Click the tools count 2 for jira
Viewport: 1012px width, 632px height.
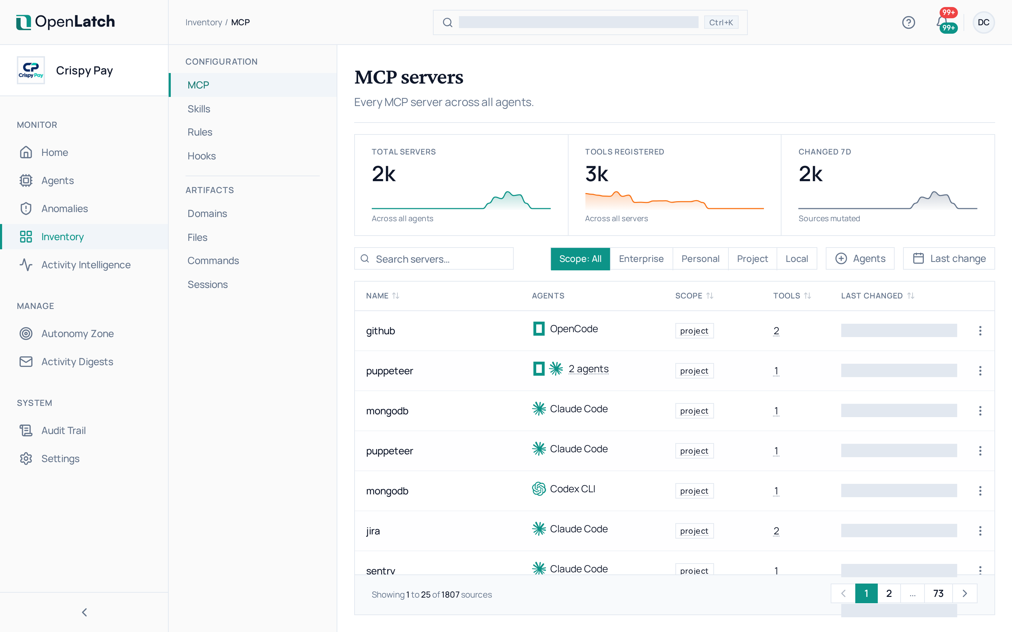[776, 531]
